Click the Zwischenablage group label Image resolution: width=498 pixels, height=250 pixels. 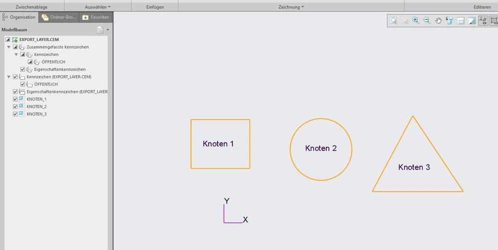click(x=31, y=6)
